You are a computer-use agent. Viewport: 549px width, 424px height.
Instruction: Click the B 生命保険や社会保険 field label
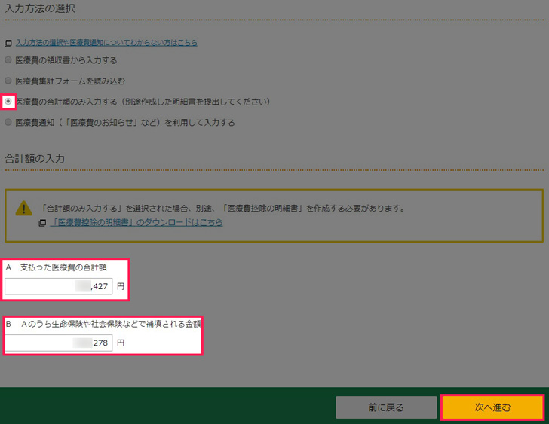click(103, 324)
